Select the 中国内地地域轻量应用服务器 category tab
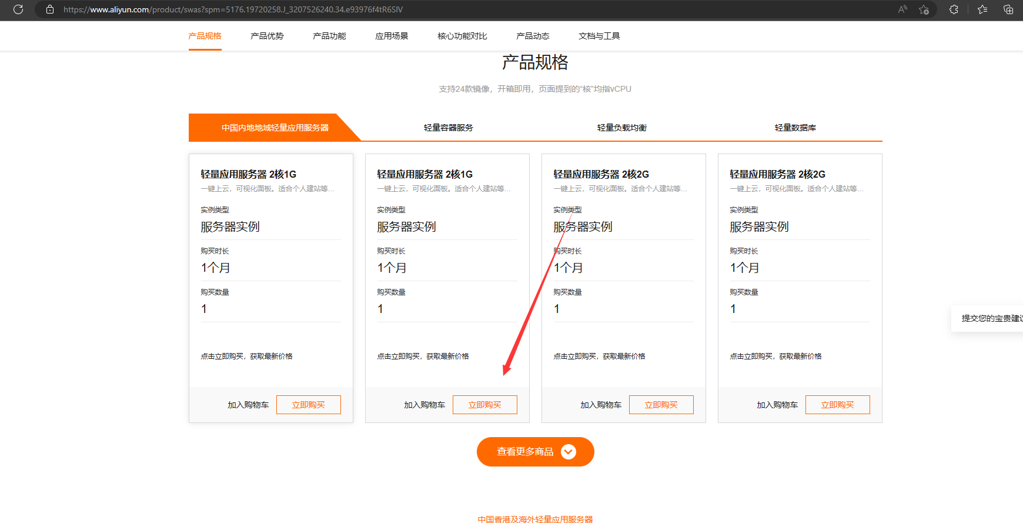Viewport: 1023px width, 523px height. pyautogui.click(x=275, y=128)
